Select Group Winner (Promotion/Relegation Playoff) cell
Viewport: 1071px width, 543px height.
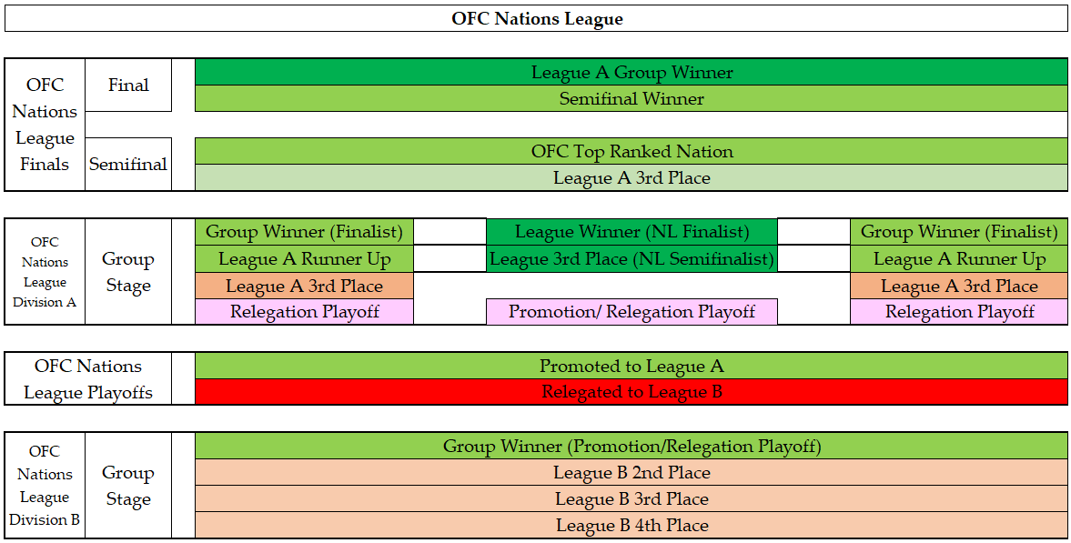point(631,447)
